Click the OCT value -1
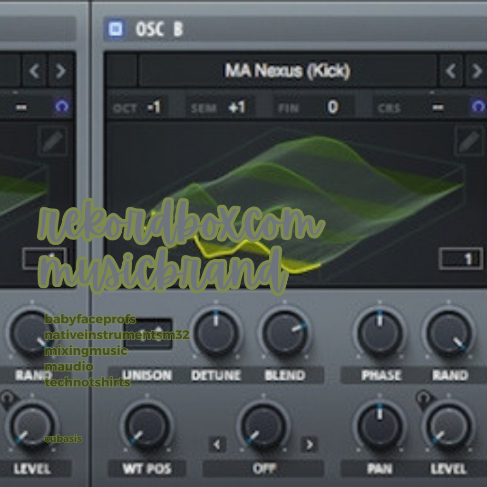 click(x=155, y=107)
